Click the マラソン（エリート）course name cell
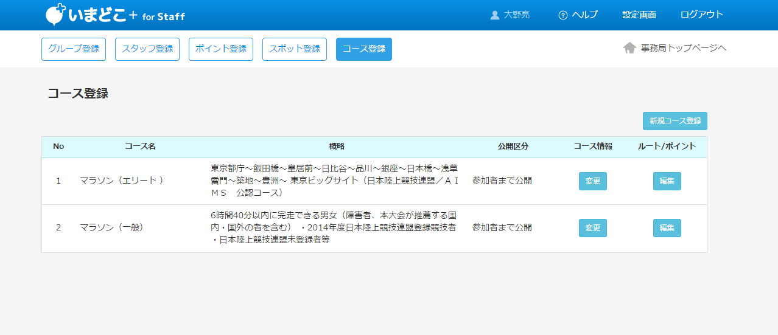 click(122, 181)
